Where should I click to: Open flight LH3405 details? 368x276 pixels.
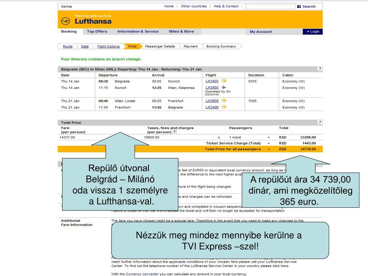coord(212,81)
